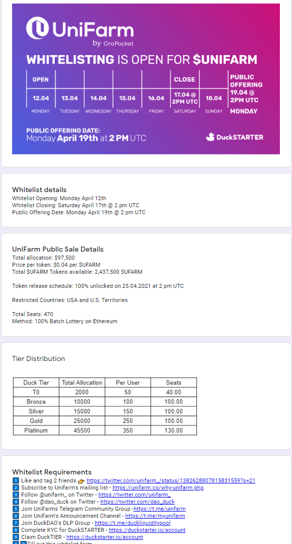Screen dimensions: 292x544
Task: Open the unifarm.co why-unifarm mailing list link
Action: point(158,488)
